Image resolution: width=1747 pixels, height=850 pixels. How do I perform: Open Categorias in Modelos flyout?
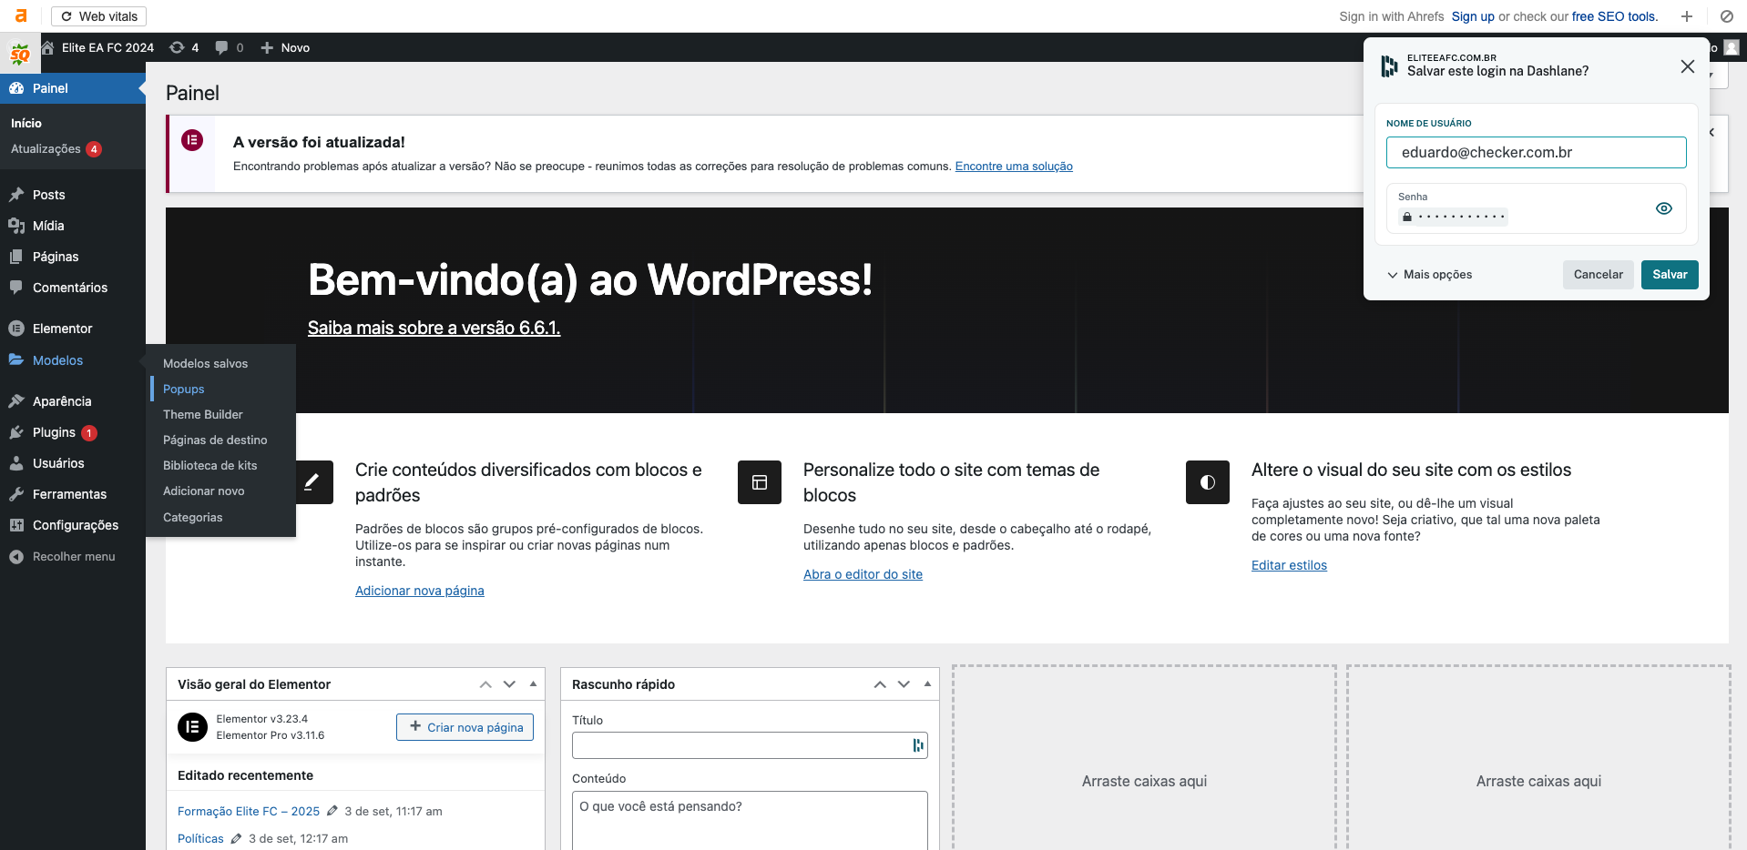tap(192, 517)
